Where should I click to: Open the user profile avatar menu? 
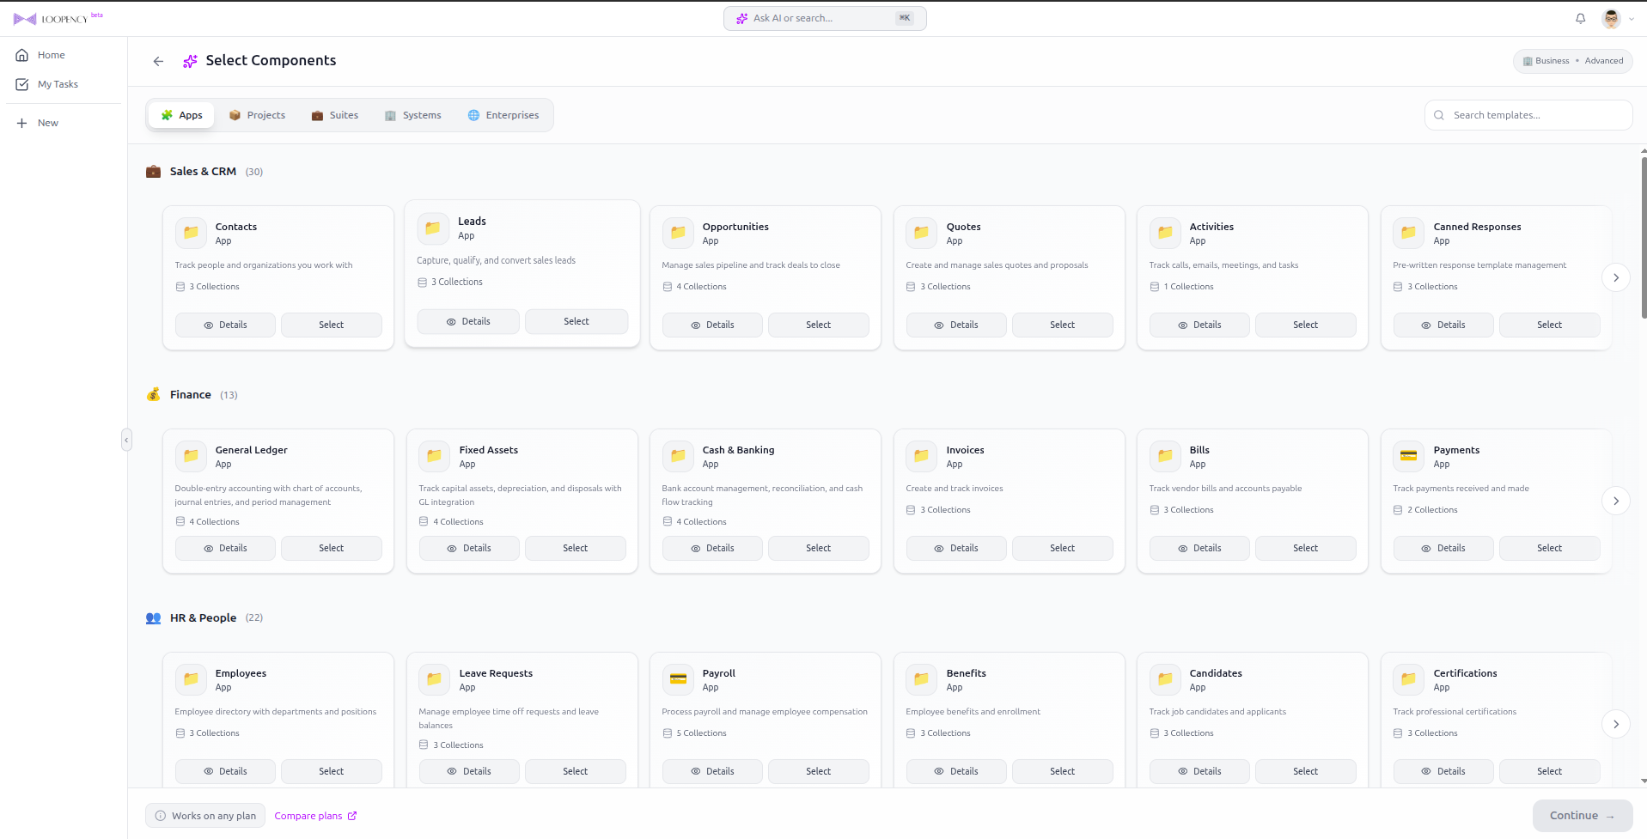tap(1612, 18)
